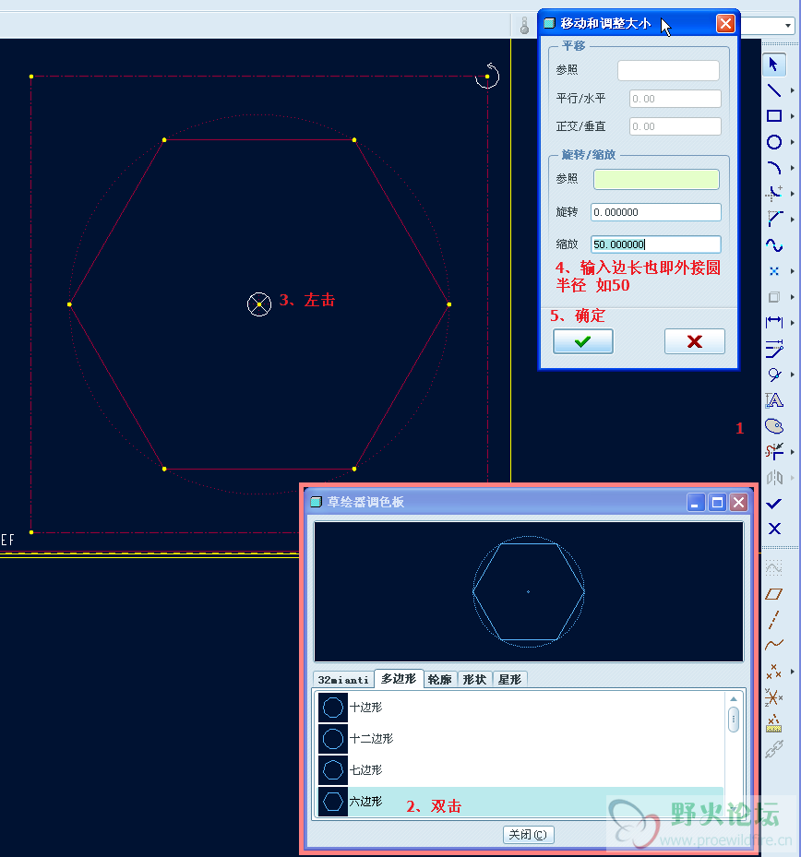The width and height of the screenshot is (801, 857).
Task: Pick the Rectangle sketch tool
Action: pyautogui.click(x=773, y=116)
